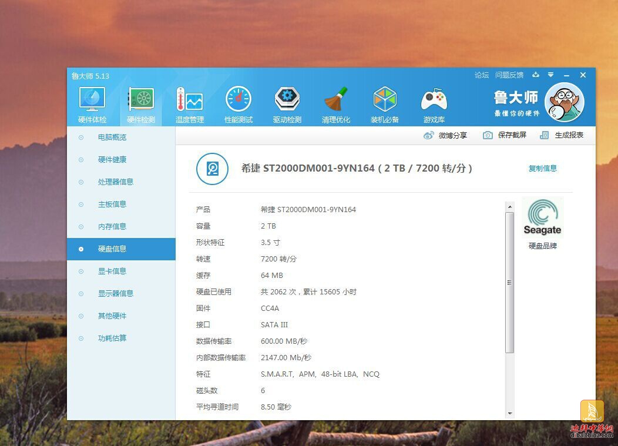Click 生成报表 button text

point(569,135)
